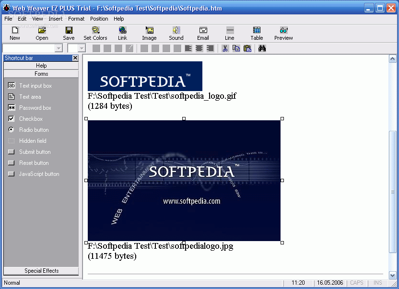Screen dimensions: 399x289
Task: Center align the text
Action: click(199, 48)
